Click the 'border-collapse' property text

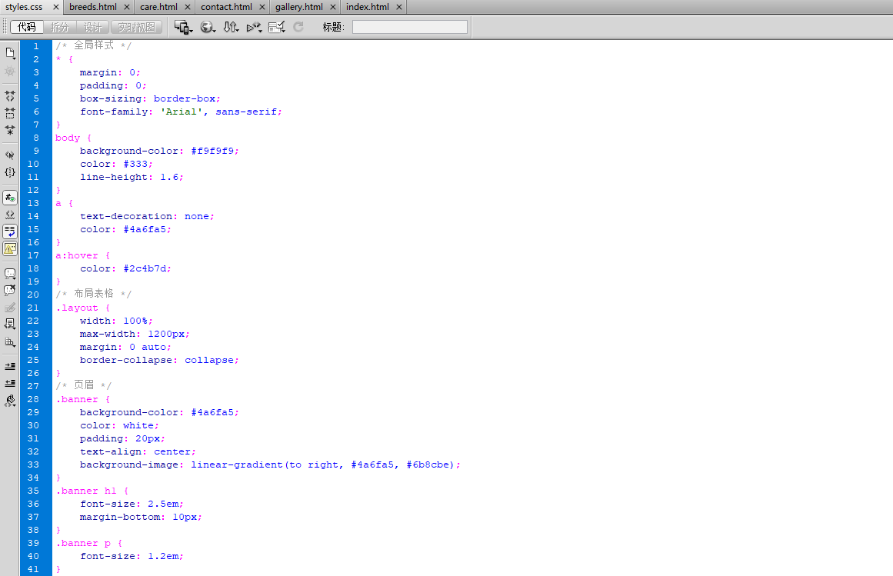coord(126,360)
